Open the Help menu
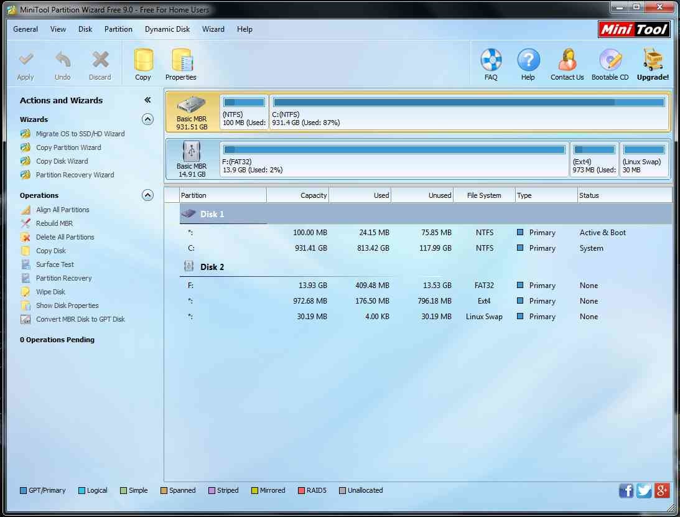The image size is (680, 517). pos(245,29)
